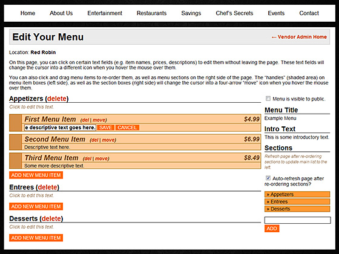Edit 'Some more descriptive text.' description

pyautogui.click(x=54, y=166)
